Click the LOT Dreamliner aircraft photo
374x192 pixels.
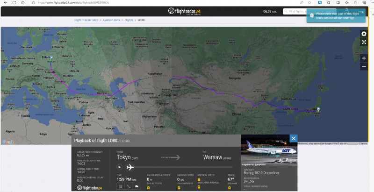tap(269, 150)
